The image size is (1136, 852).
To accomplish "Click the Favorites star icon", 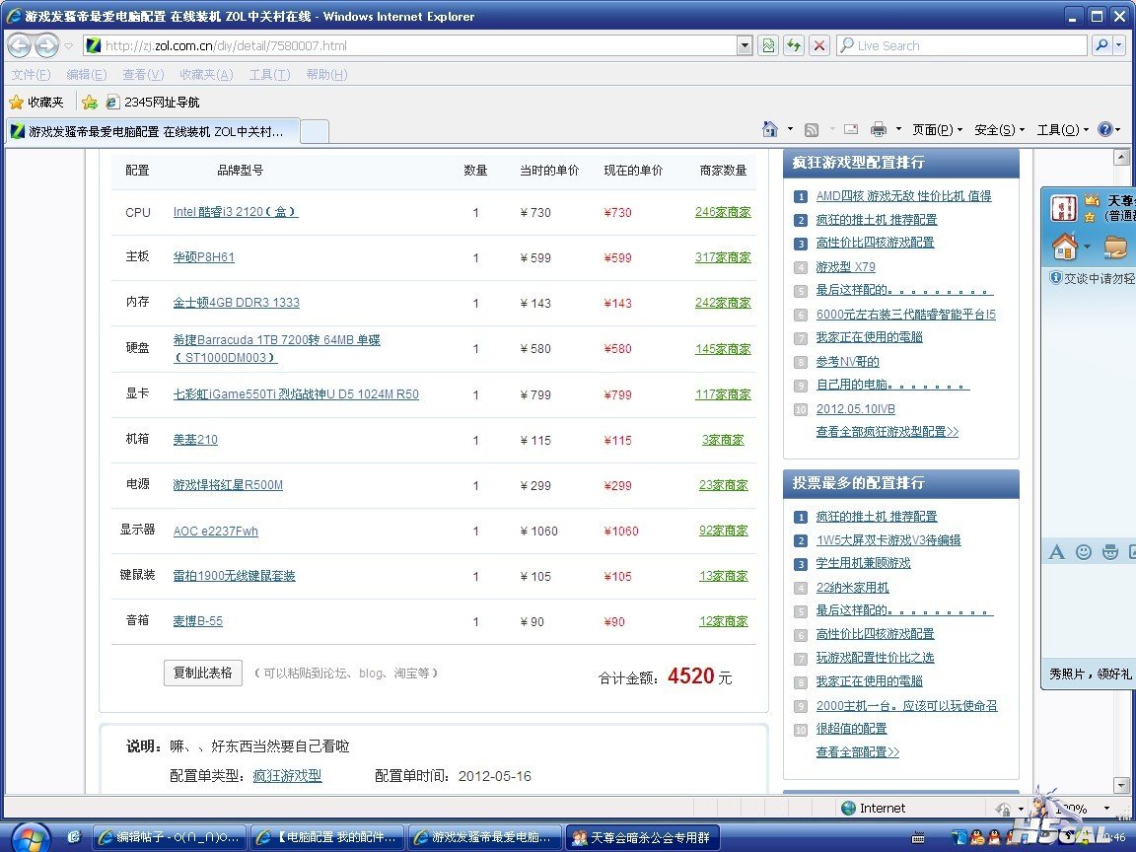I will click(x=16, y=103).
